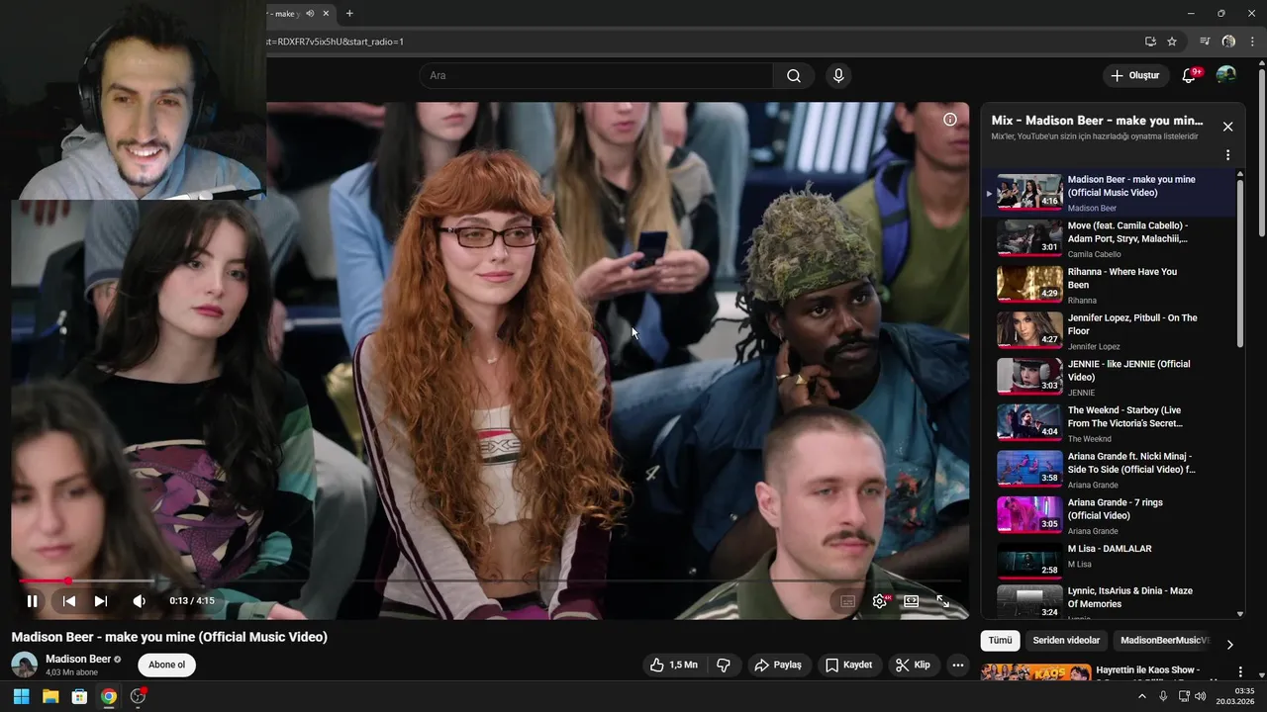Switch to Chrome on the taskbar
Viewport: 1267px width, 712px height.
tap(109, 696)
